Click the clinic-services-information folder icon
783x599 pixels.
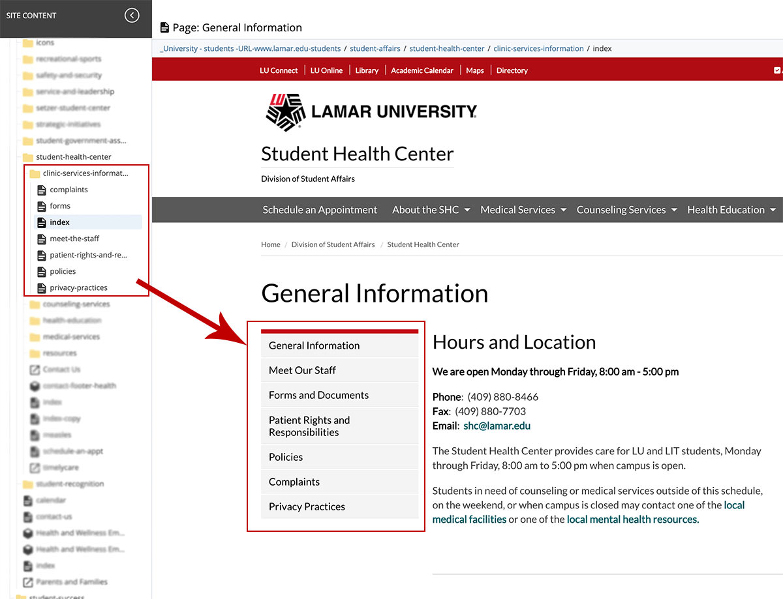coord(35,173)
